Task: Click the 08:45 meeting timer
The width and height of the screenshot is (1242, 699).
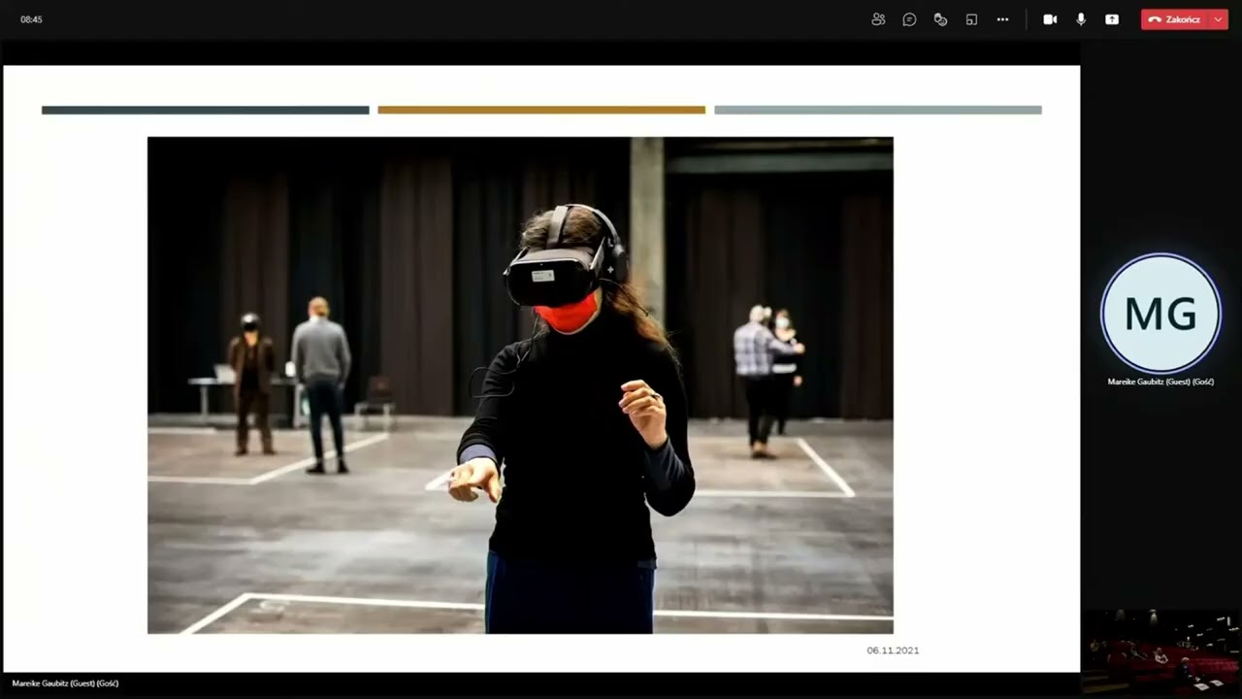Action: click(31, 19)
